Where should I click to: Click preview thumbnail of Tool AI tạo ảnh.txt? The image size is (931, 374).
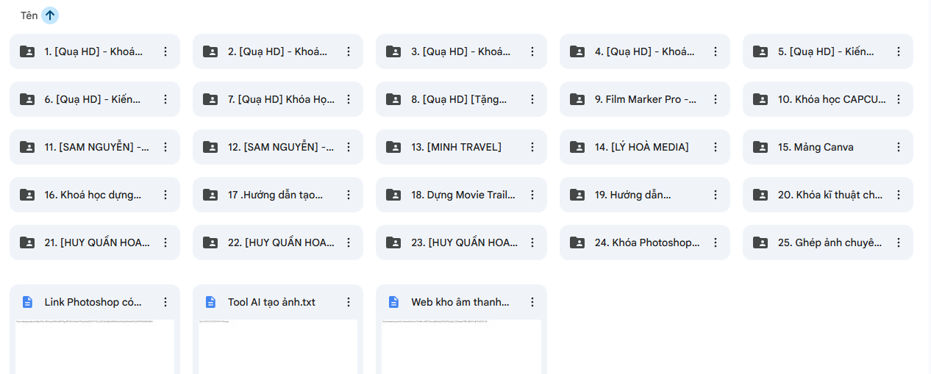point(278,347)
